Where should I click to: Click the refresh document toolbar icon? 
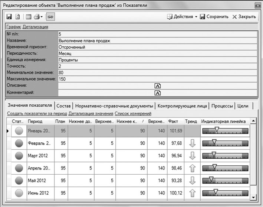point(17,17)
